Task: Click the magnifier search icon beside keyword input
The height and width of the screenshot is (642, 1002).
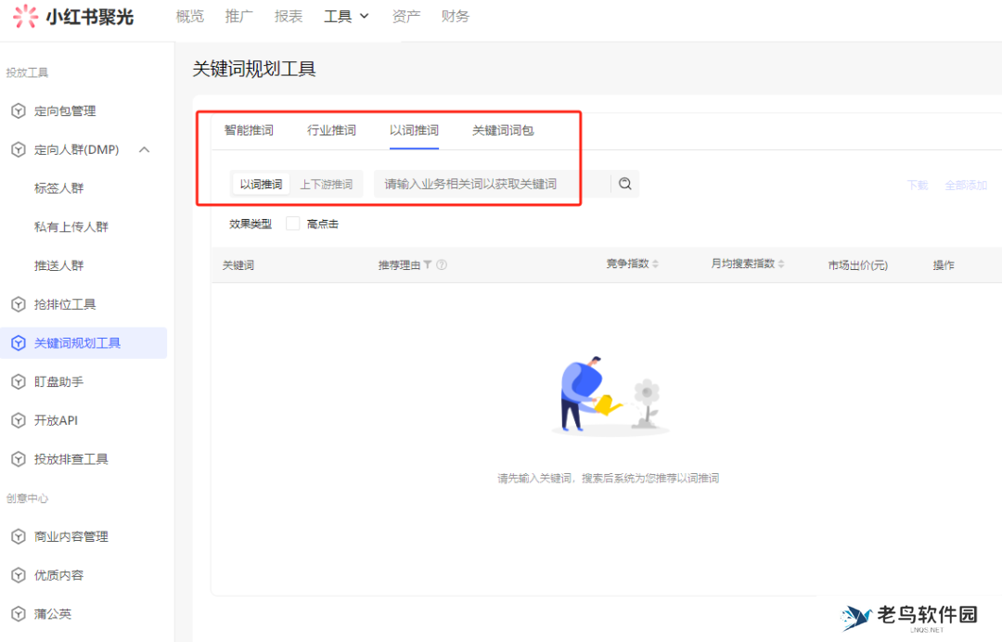Action: [x=624, y=183]
